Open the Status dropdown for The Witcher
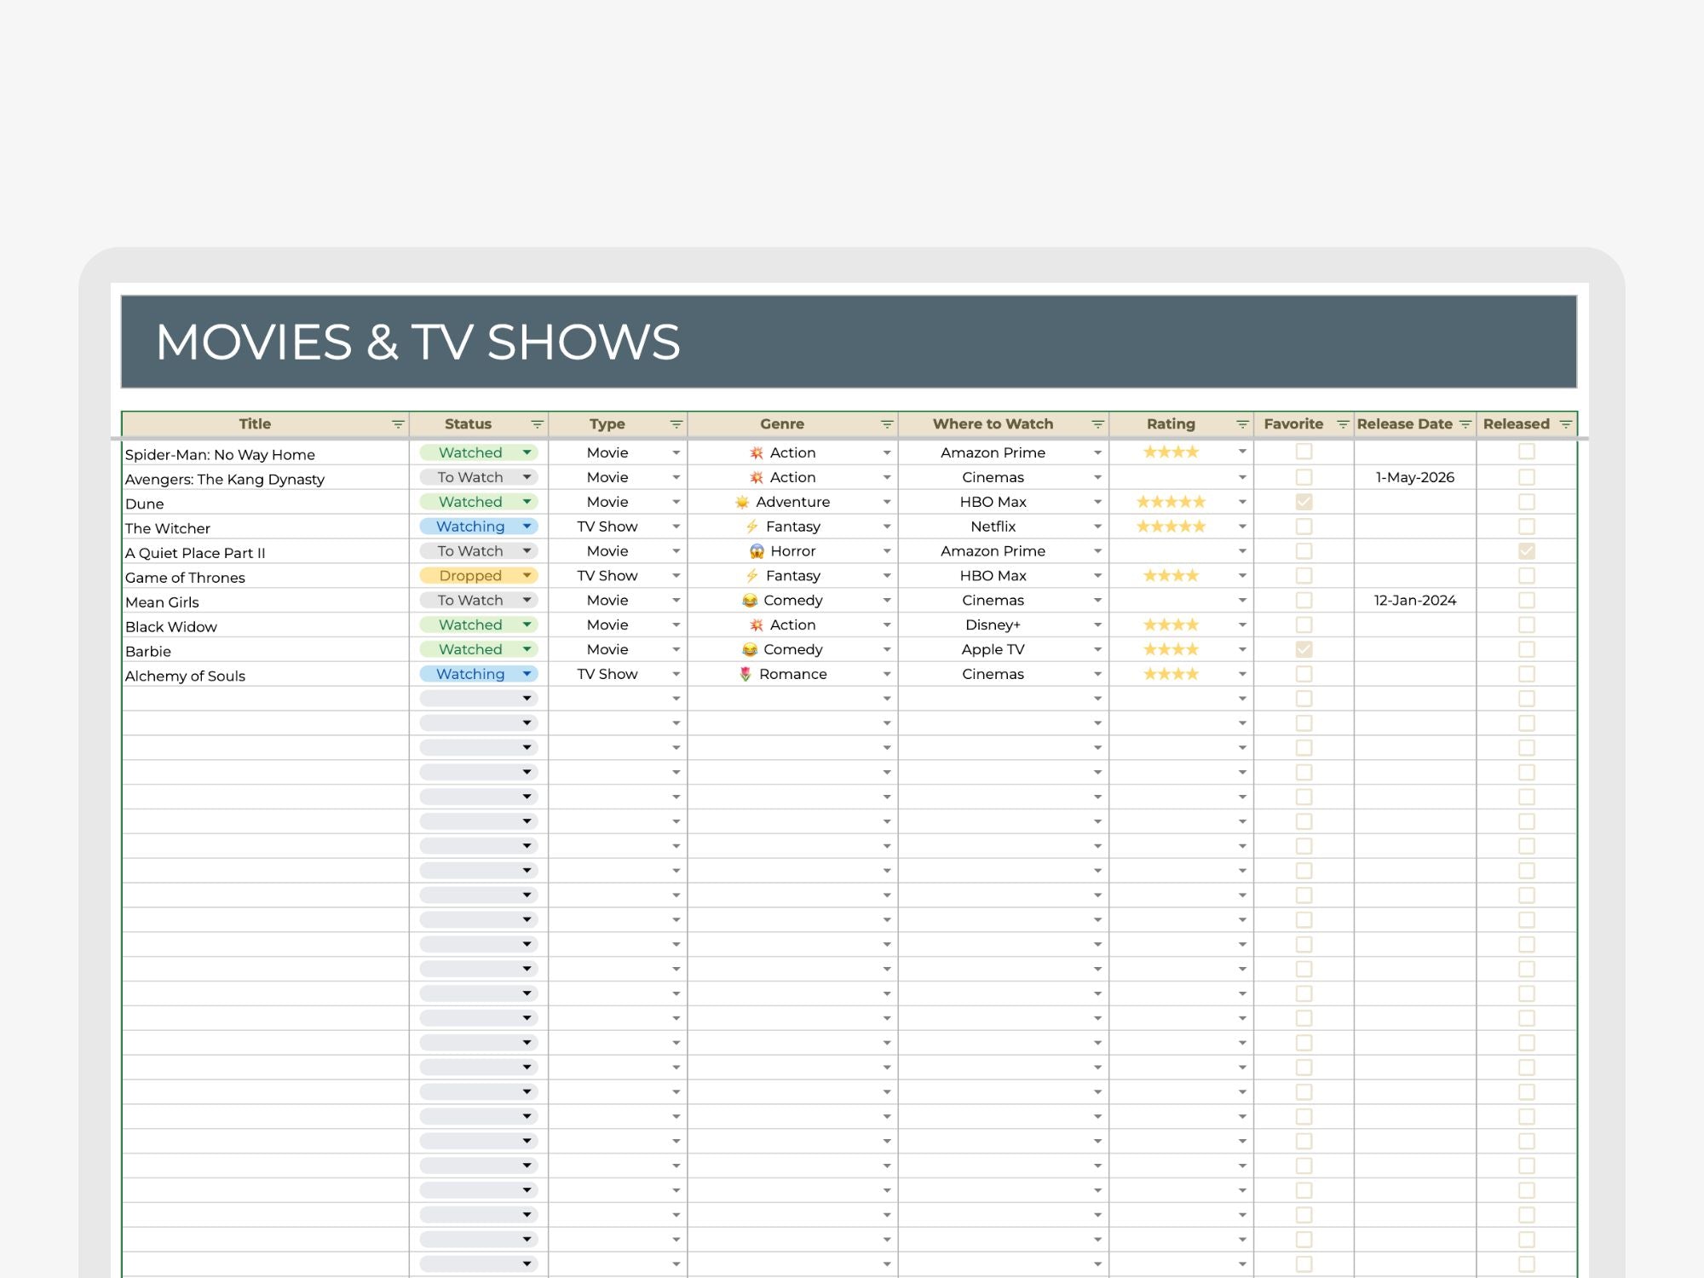 527,527
